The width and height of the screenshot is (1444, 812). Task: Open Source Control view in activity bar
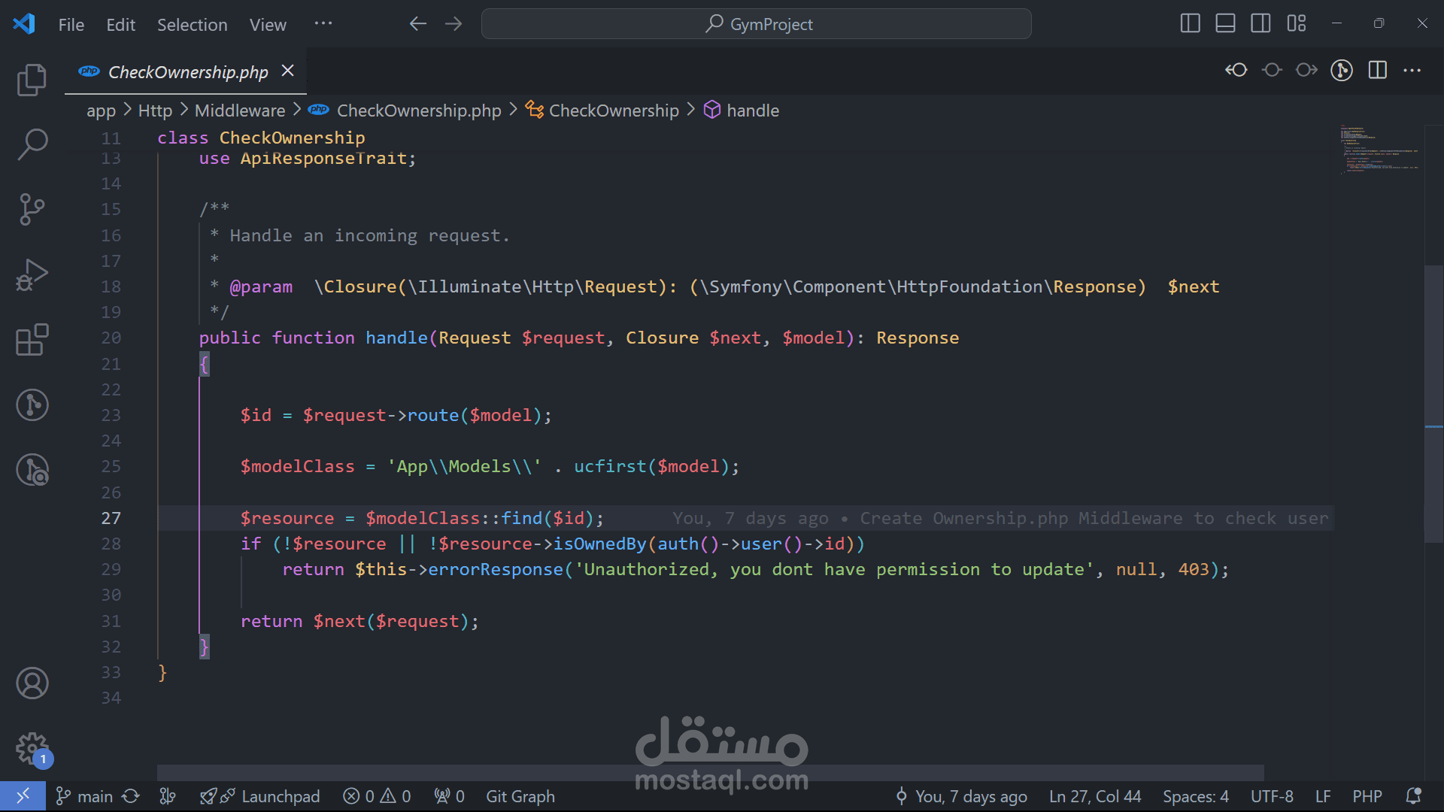32,209
